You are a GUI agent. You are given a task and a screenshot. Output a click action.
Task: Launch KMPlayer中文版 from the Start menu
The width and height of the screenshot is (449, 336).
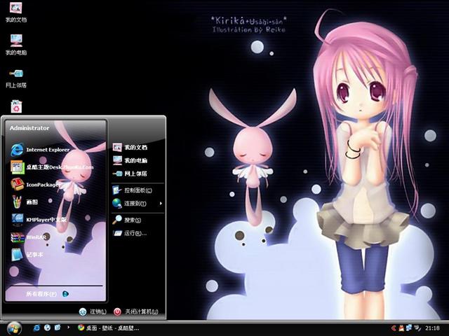pos(46,219)
